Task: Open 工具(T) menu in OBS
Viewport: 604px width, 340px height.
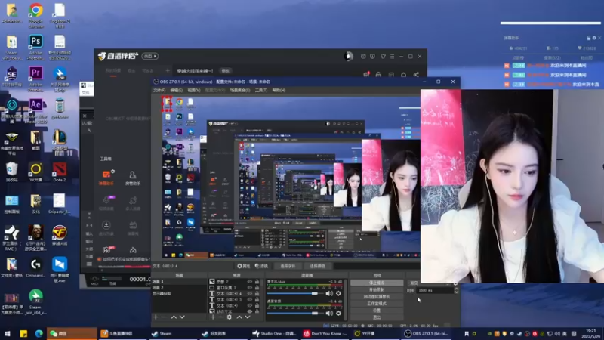Action: coord(260,90)
